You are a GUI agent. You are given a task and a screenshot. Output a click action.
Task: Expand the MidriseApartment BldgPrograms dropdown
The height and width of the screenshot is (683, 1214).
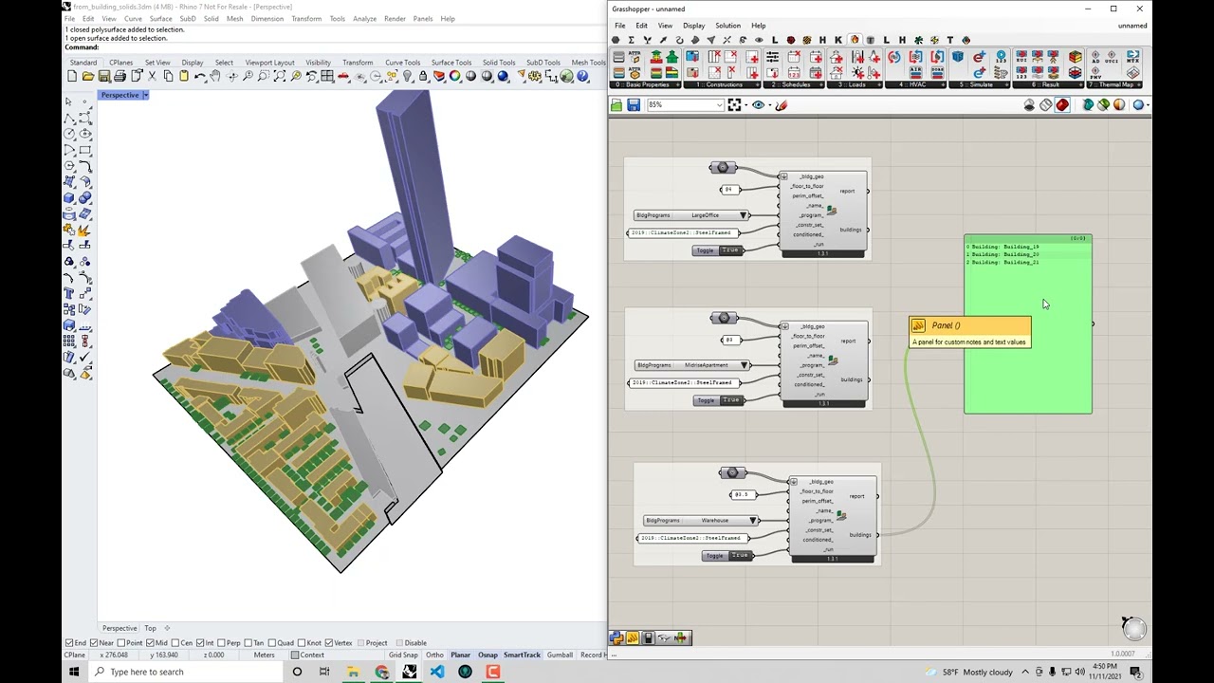[x=745, y=365]
